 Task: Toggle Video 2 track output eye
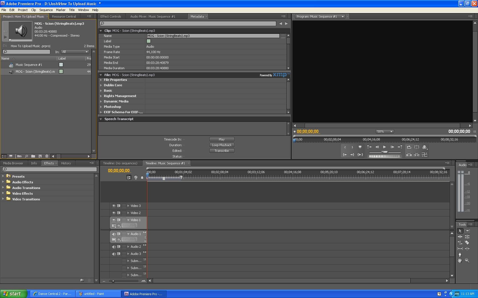[x=114, y=213]
